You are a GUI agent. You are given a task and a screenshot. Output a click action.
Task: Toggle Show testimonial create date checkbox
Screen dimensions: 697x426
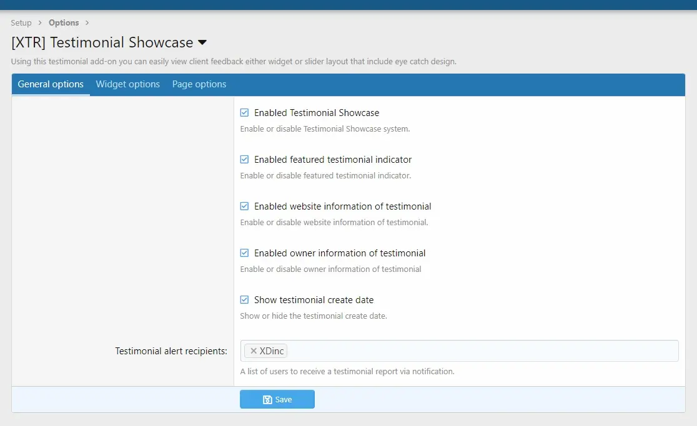[x=244, y=300]
